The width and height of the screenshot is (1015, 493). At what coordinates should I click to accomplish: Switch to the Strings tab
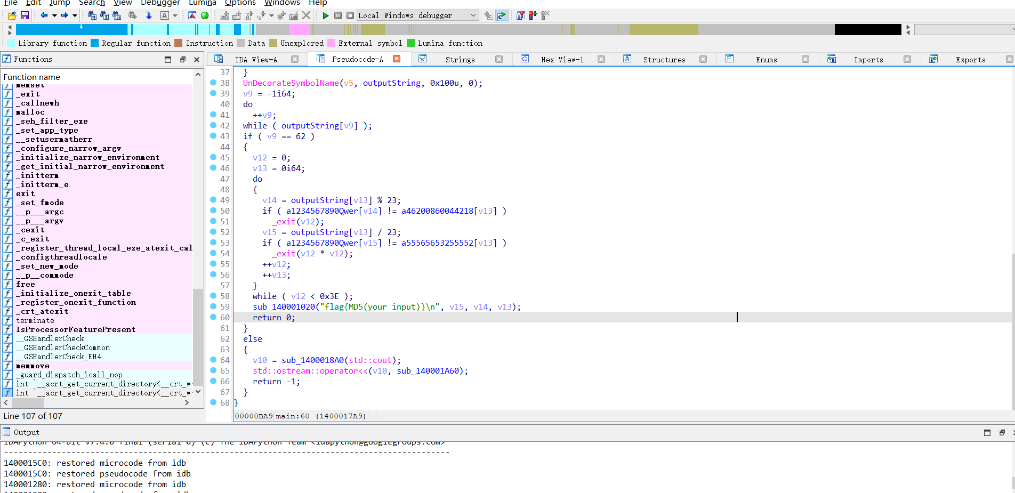point(460,60)
